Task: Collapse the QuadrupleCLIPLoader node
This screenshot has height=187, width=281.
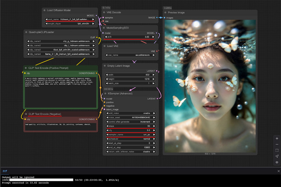Action: tap(27, 32)
